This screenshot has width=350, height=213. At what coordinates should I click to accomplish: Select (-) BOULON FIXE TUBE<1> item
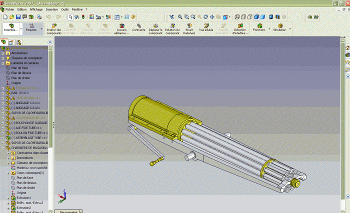coord(29,133)
